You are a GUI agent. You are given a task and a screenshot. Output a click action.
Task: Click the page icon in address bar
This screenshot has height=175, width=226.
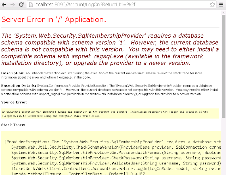point(31,5)
